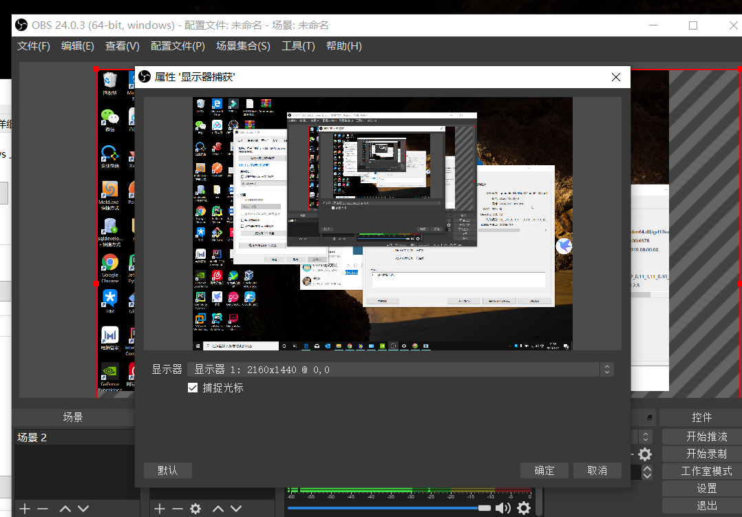Open the 显示器 display selection dropdown

tap(399, 370)
